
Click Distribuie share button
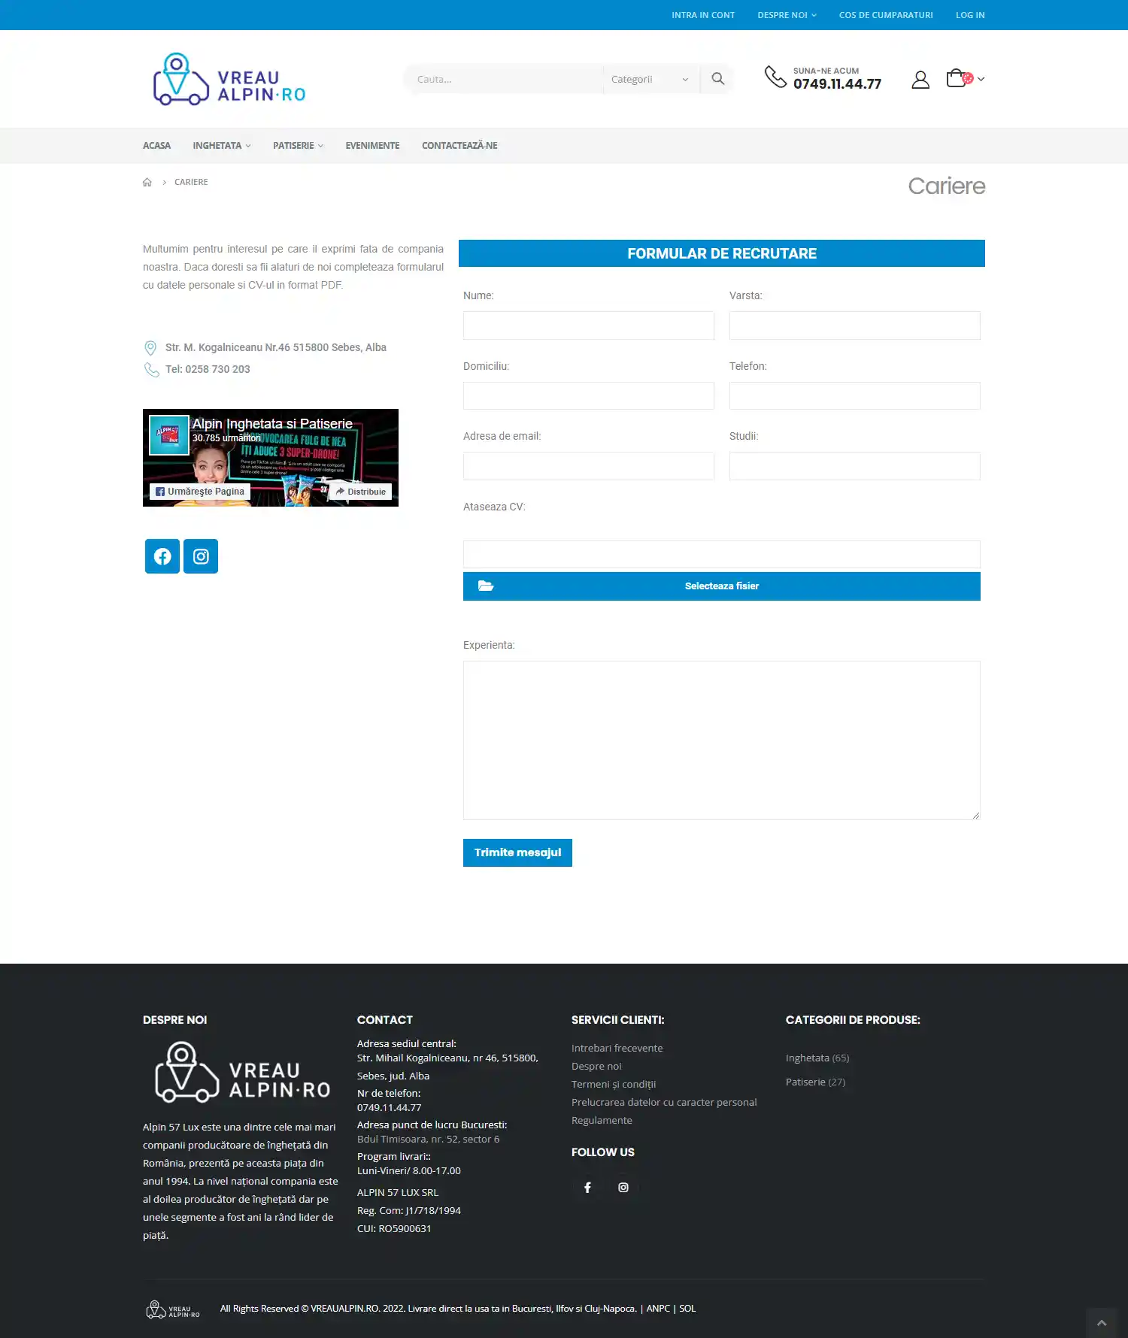pyautogui.click(x=361, y=492)
